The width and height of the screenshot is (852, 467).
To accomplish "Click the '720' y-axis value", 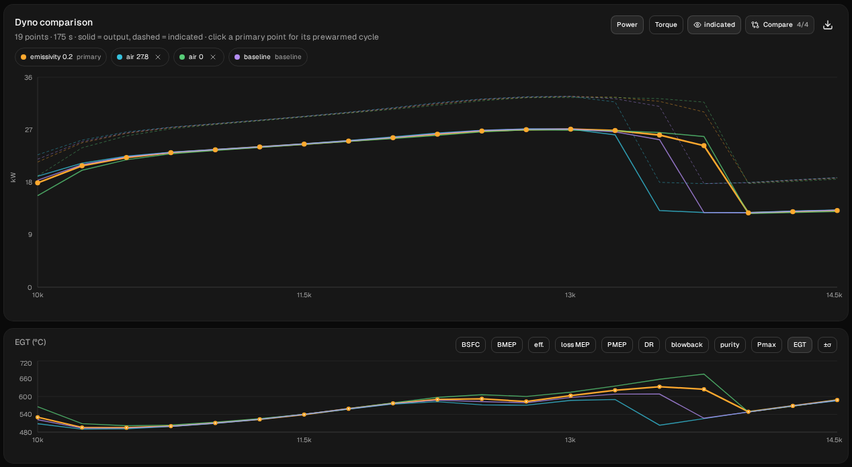I will click(26, 363).
